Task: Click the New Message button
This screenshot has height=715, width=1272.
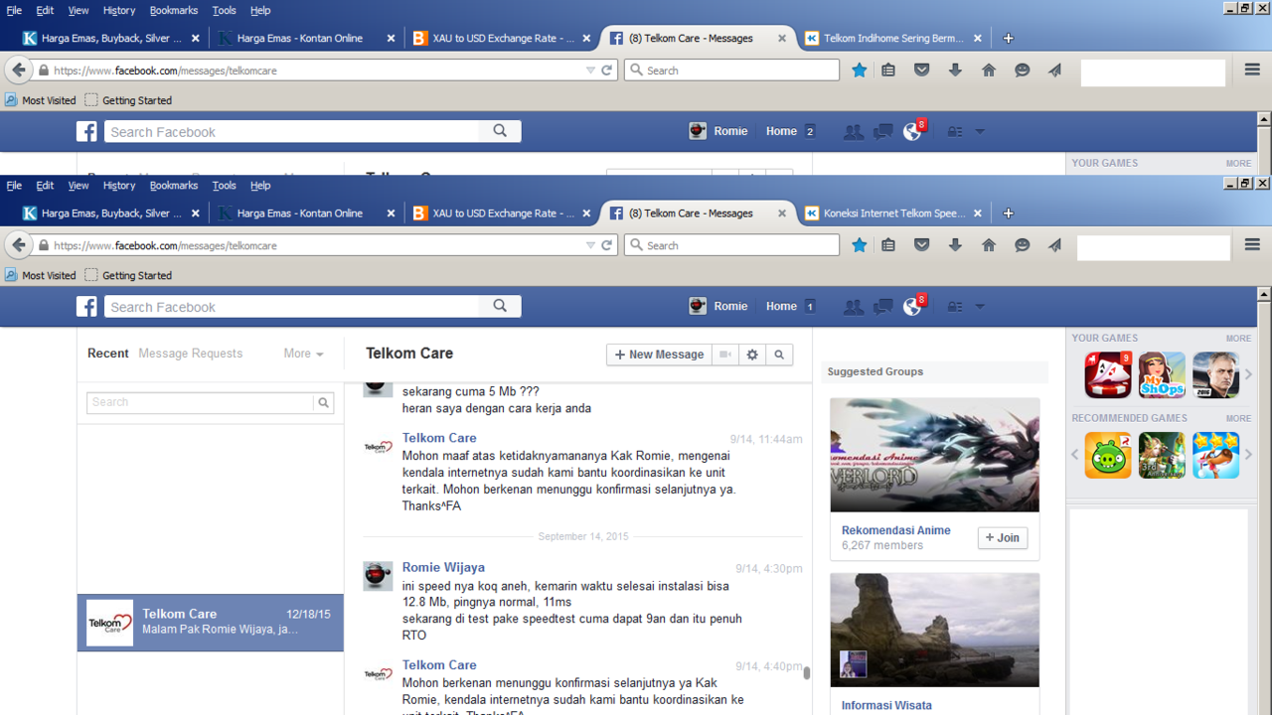Action: pyautogui.click(x=660, y=355)
